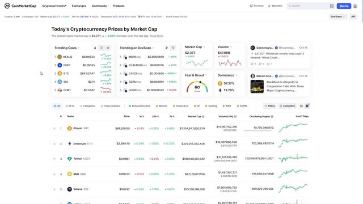Expand the Trending on DexScan heading chevron
This screenshot has width=363, height=204.
click(153, 48)
